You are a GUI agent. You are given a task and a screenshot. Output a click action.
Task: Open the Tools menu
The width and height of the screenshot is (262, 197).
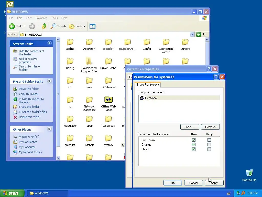[54, 18]
